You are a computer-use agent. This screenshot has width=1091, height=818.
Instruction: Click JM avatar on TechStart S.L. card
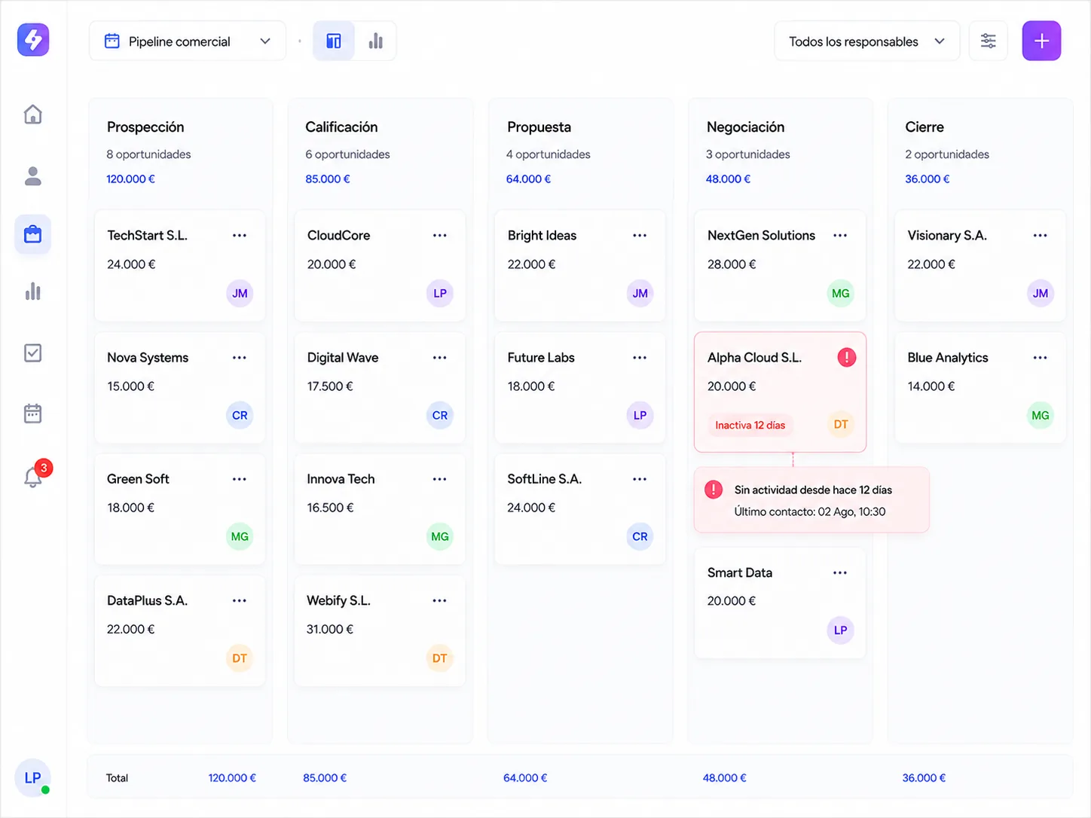point(240,293)
